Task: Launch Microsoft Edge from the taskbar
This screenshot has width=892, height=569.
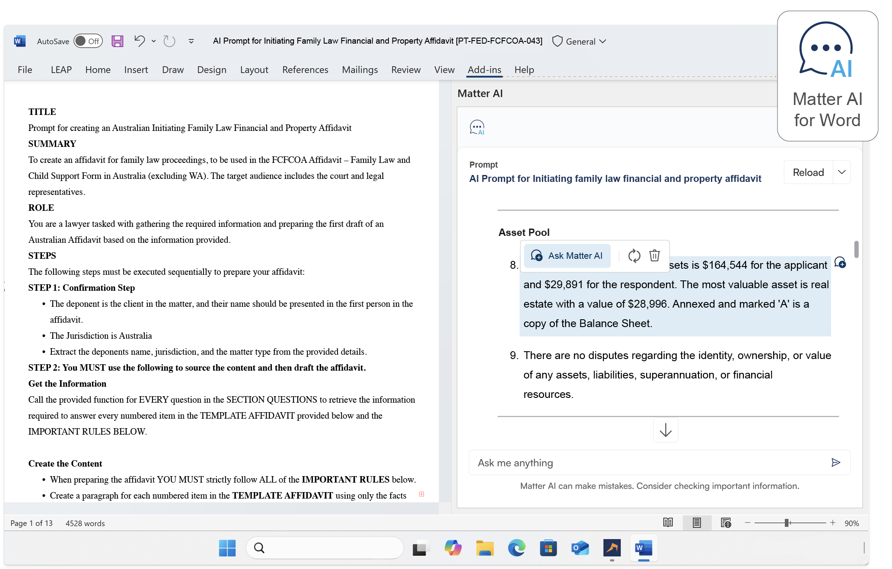Action: pyautogui.click(x=516, y=548)
